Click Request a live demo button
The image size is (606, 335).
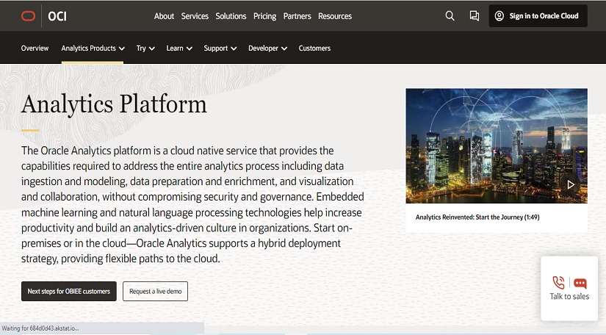[156, 292]
